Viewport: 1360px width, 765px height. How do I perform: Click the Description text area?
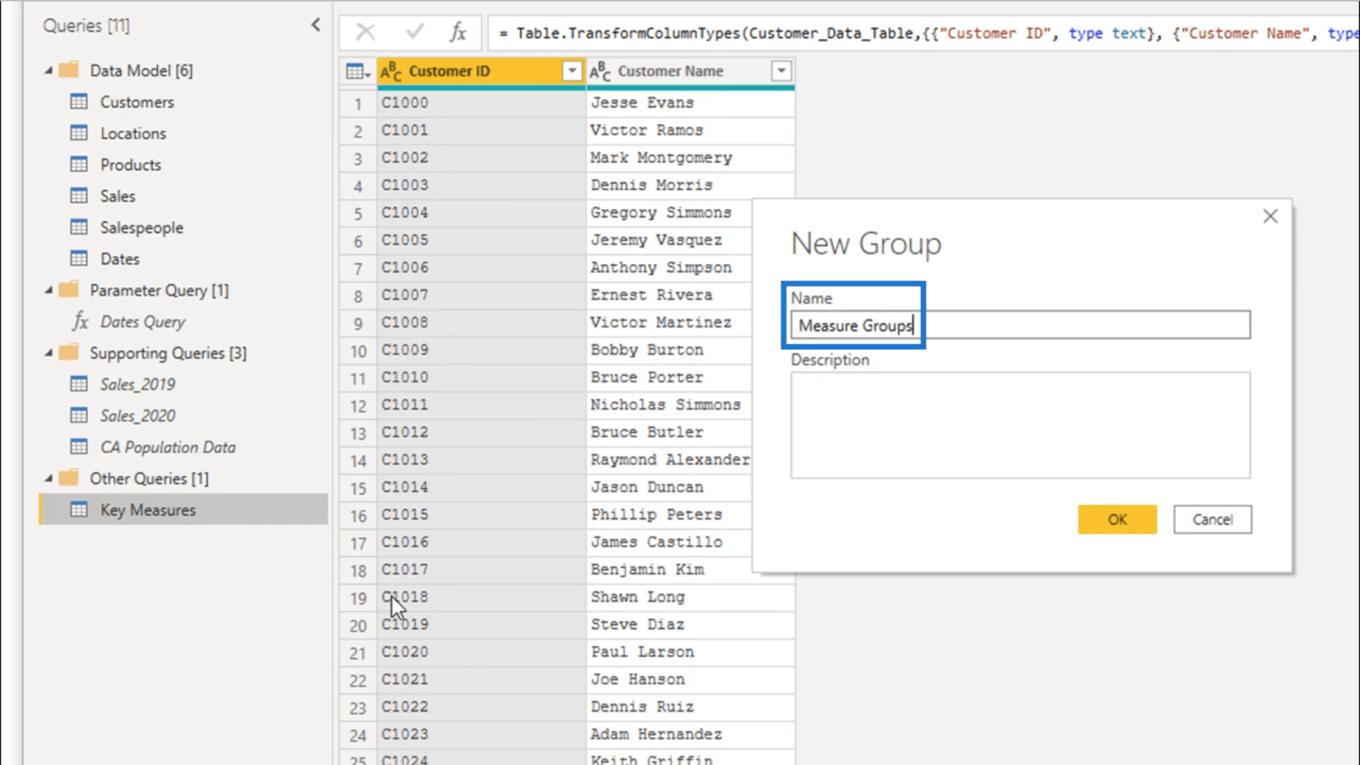[1020, 425]
